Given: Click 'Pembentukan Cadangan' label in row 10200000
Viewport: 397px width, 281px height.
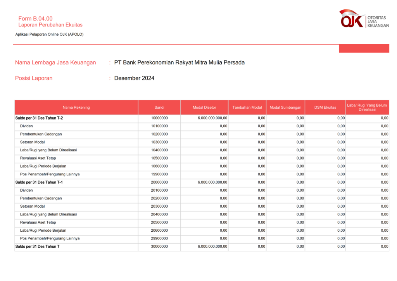Looking at the screenshot, I should pyautogui.click(x=41, y=134).
